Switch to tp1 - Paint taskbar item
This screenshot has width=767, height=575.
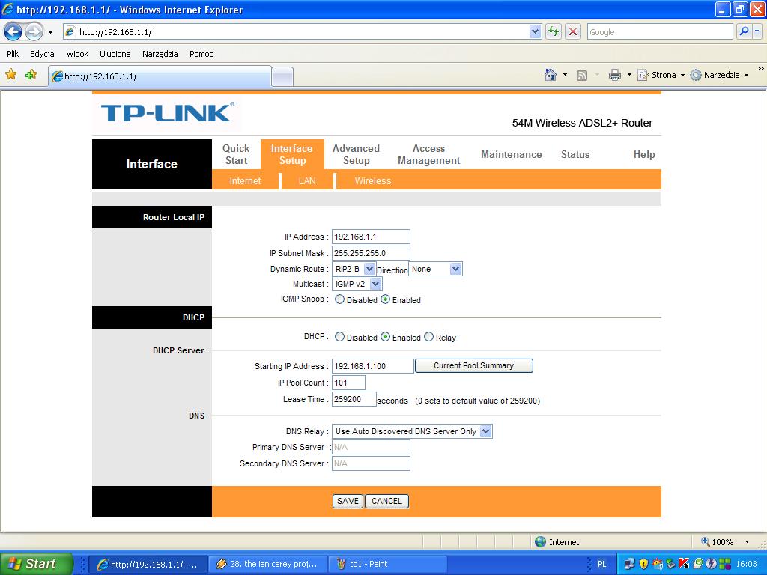(387, 565)
